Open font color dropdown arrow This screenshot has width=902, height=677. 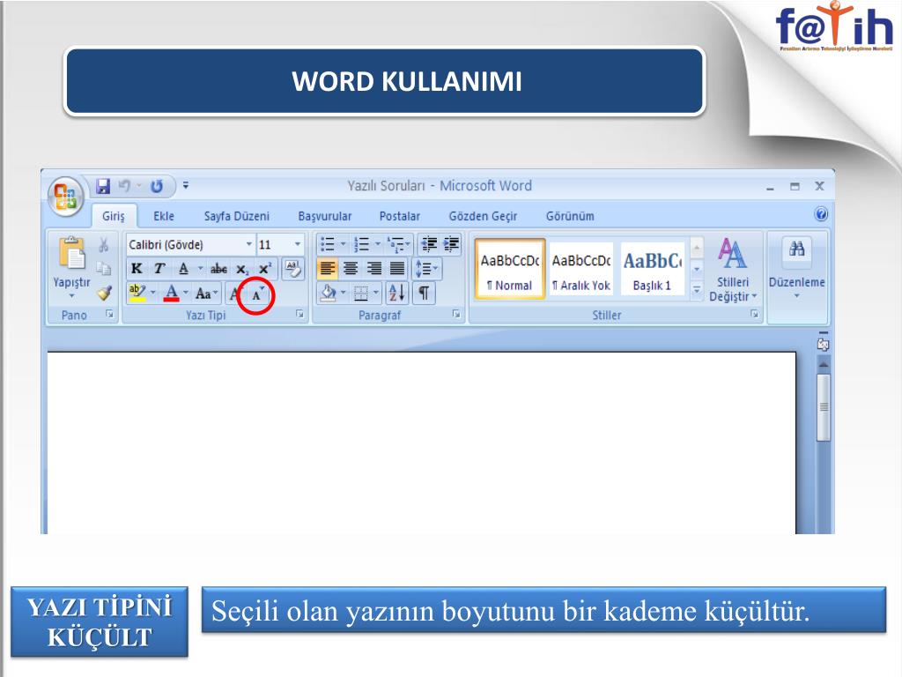186,293
